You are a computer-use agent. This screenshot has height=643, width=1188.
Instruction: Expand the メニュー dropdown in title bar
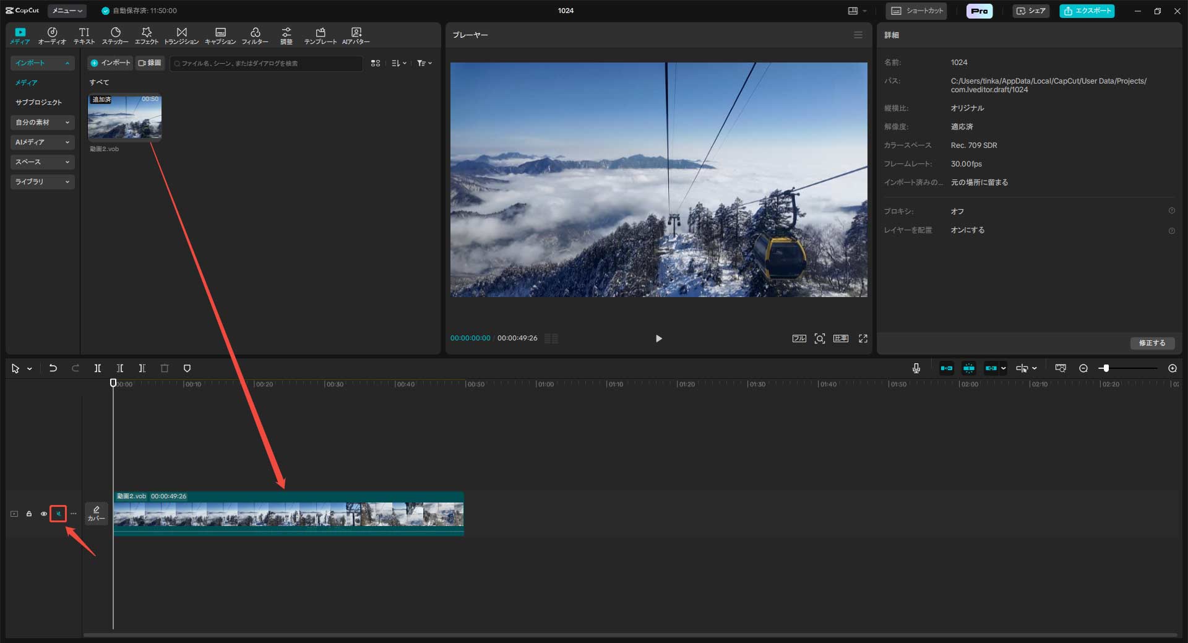(x=67, y=11)
